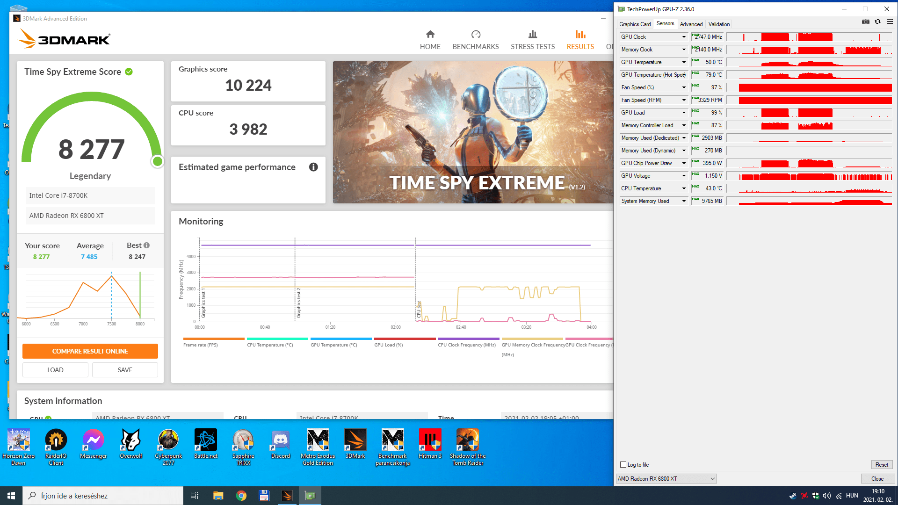Click COMPARE RESULT ONLINE button
The width and height of the screenshot is (898, 505).
pos(90,351)
